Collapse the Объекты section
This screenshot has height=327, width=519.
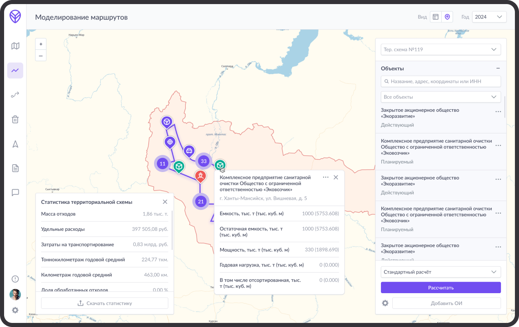[498, 68]
